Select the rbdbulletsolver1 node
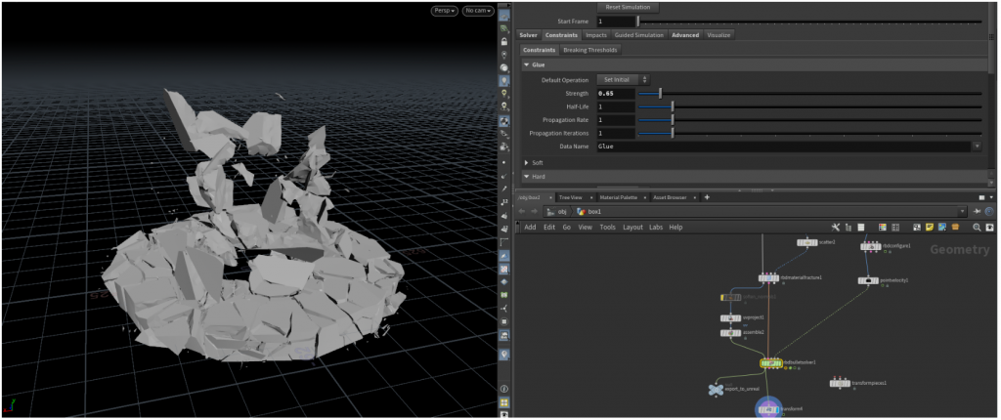 [771, 363]
